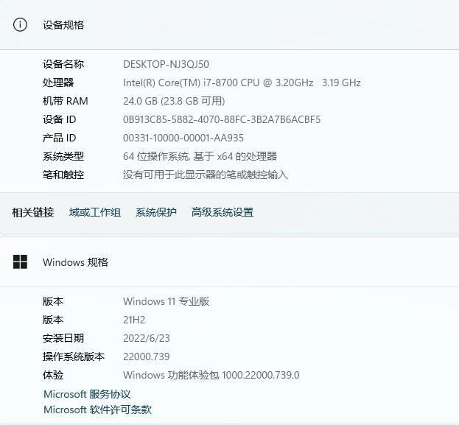459x425 pixels.
Task: Select the pen and touch value 没有可用于此显示器的笔或触控输入
Action: (x=206, y=175)
